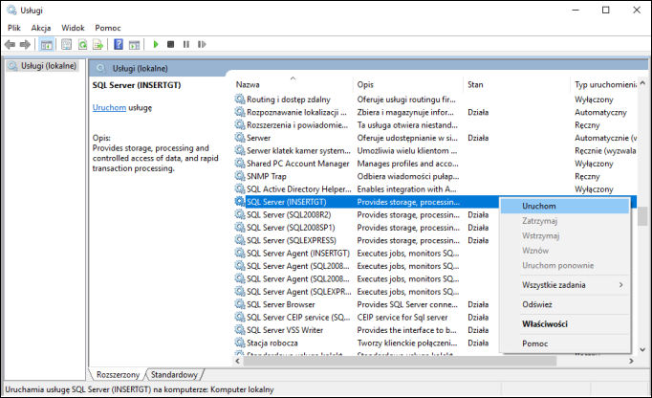The image size is (652, 398).
Task: Click the horizontal scrollbar left arrow
Action: click(238, 361)
